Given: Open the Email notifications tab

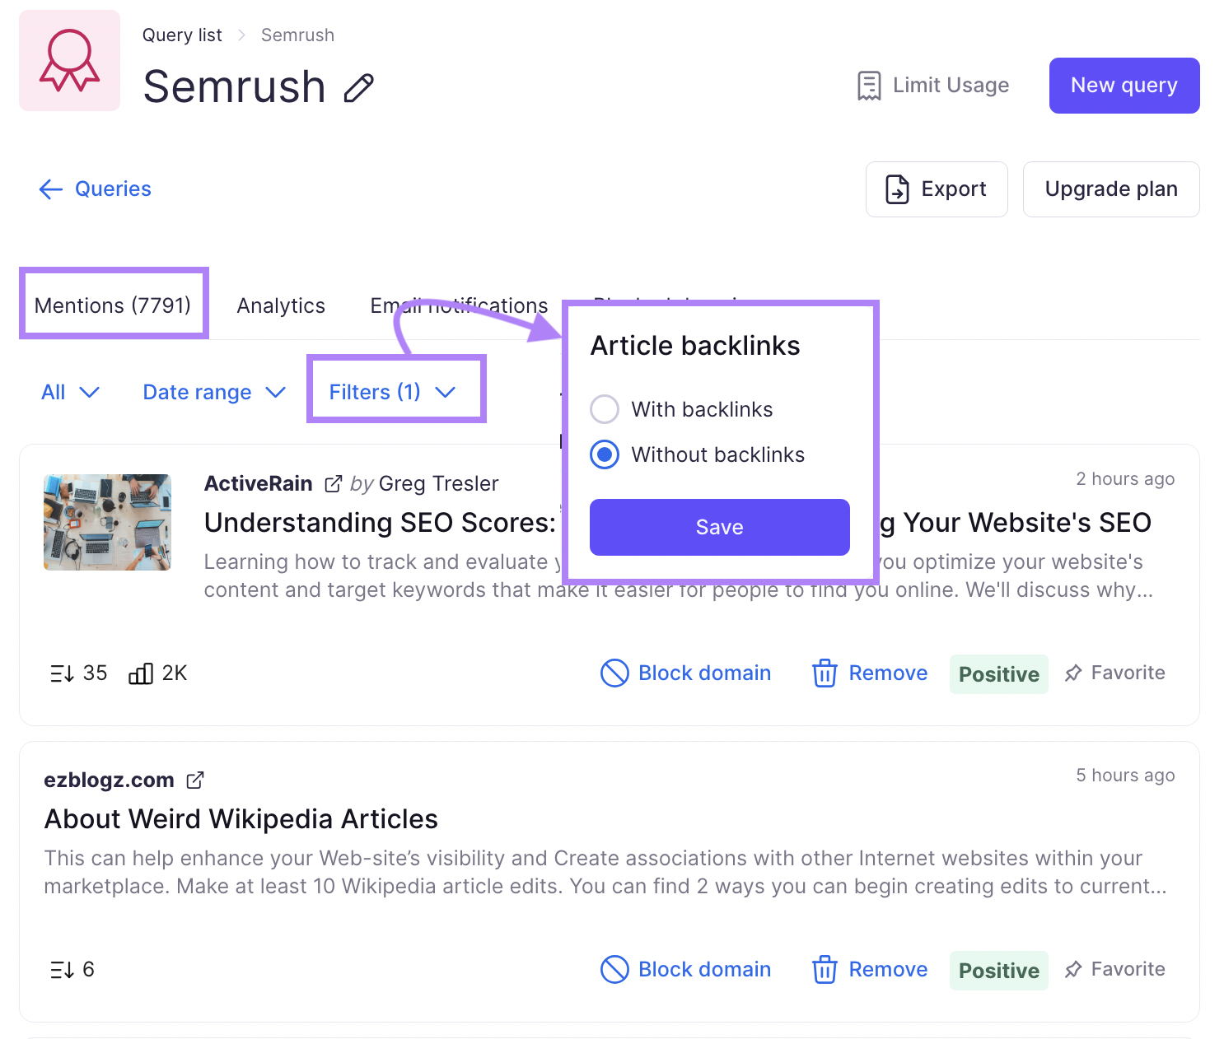Looking at the screenshot, I should tap(459, 305).
